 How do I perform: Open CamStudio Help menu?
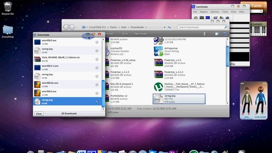click(242, 12)
